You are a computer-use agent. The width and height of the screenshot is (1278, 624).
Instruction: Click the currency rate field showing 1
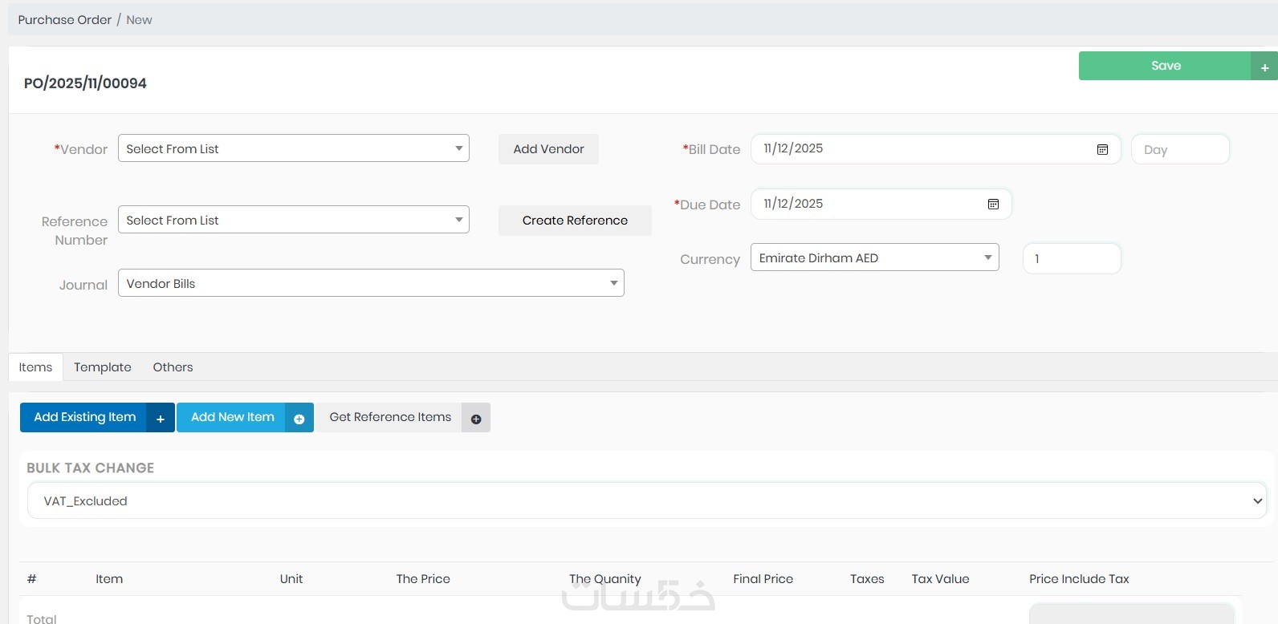(x=1072, y=258)
